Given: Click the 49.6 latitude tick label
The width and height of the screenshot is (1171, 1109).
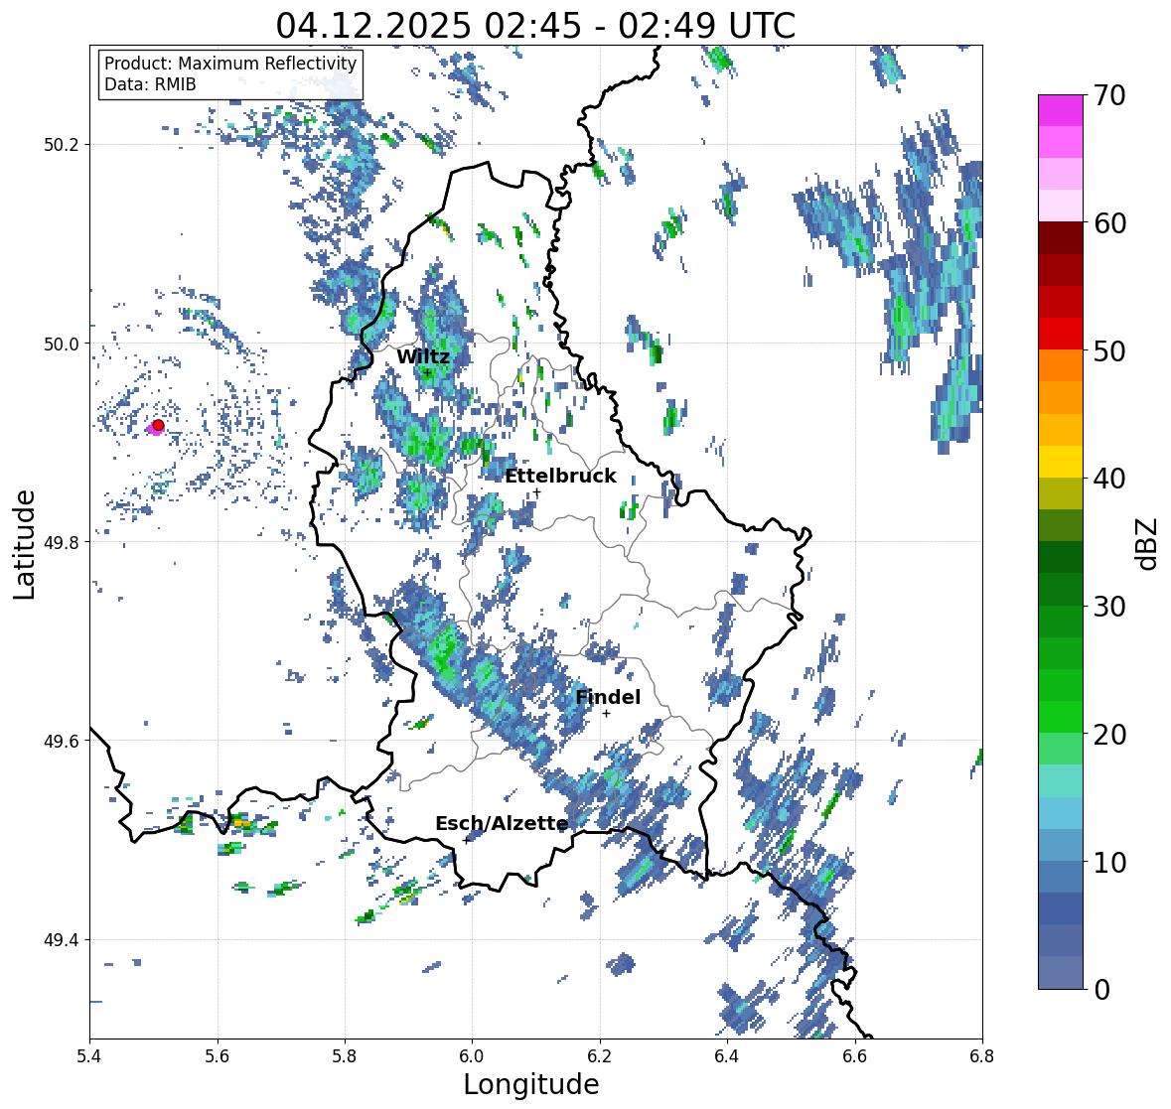Looking at the screenshot, I should pos(62,741).
